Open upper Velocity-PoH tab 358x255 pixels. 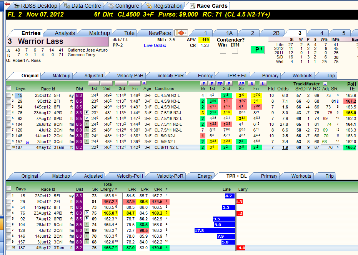[x=130, y=76]
